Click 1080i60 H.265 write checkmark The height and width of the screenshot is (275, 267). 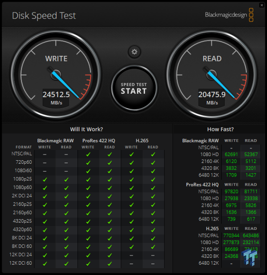131,171
